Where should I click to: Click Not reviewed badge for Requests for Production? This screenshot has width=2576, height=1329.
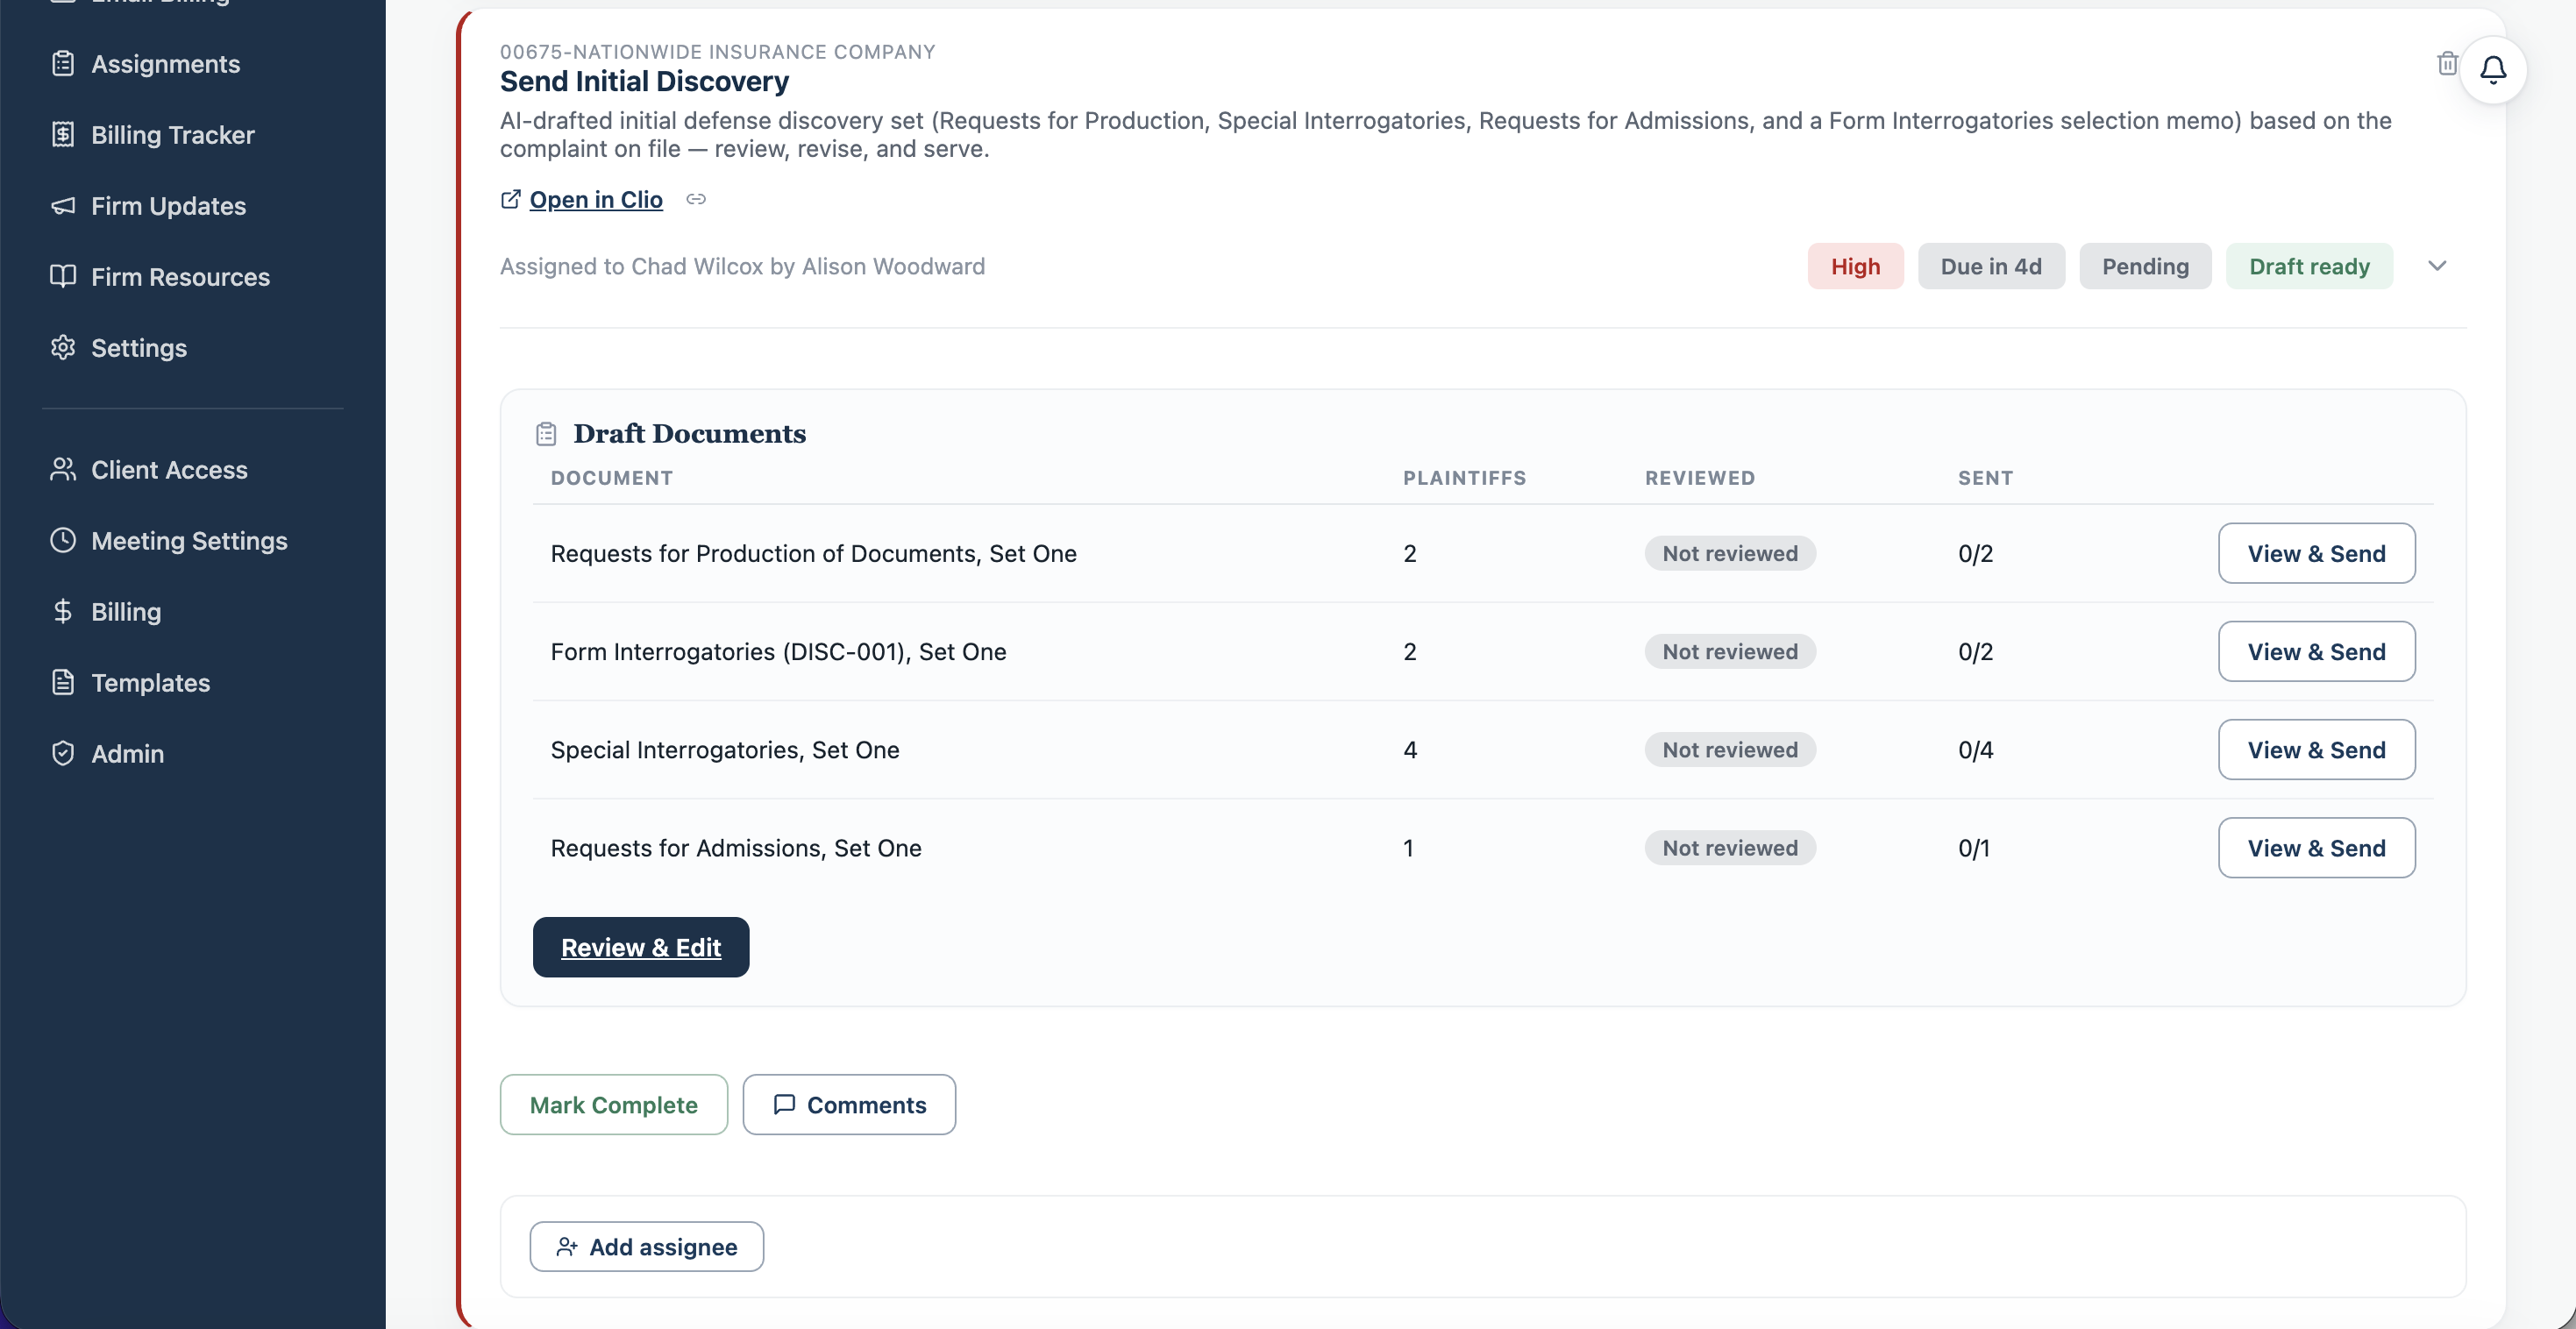1730,553
